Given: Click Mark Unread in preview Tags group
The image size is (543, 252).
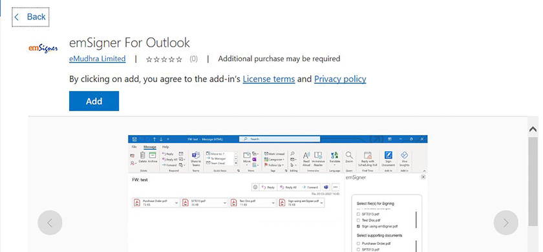Looking at the screenshot, I should (x=275, y=154).
